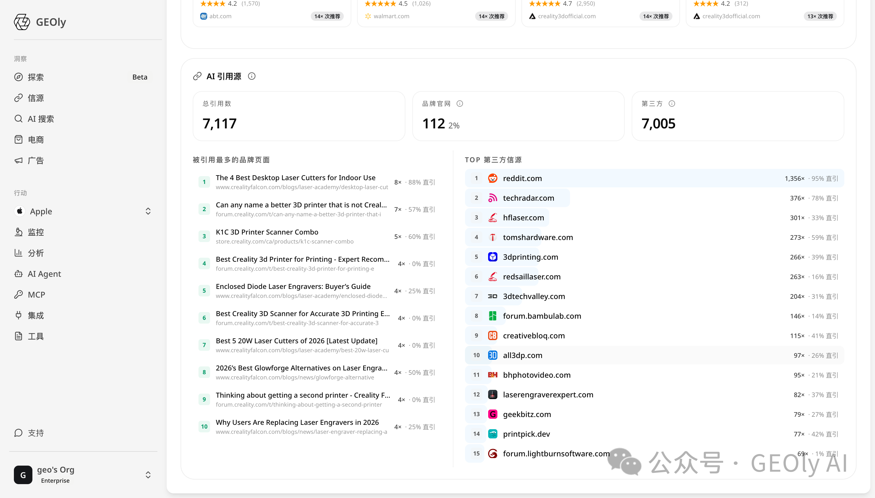This screenshot has height=498, width=875.
Task: Click the info icon beside AI 引用源
Action: [252, 76]
